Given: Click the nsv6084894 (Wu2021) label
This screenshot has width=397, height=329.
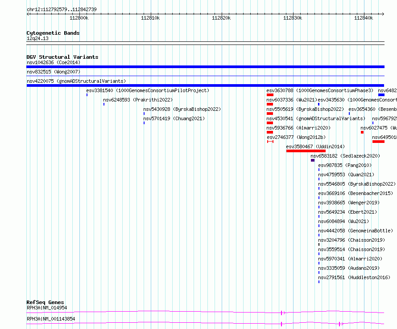Looking at the screenshot, I should [x=343, y=221].
